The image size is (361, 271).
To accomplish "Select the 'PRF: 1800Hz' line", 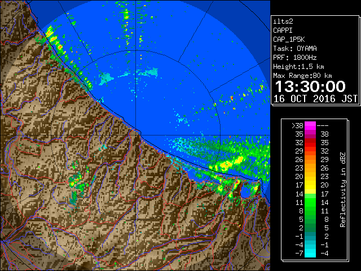I will [295, 58].
